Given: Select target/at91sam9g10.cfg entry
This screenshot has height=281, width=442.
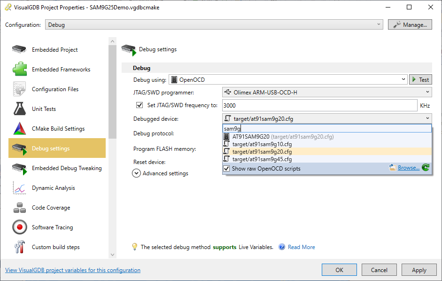Looking at the screenshot, I should point(327,144).
